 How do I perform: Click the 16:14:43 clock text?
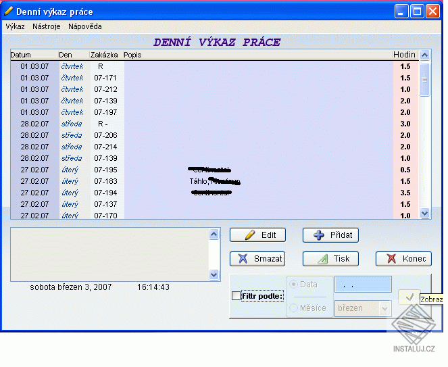point(153,287)
